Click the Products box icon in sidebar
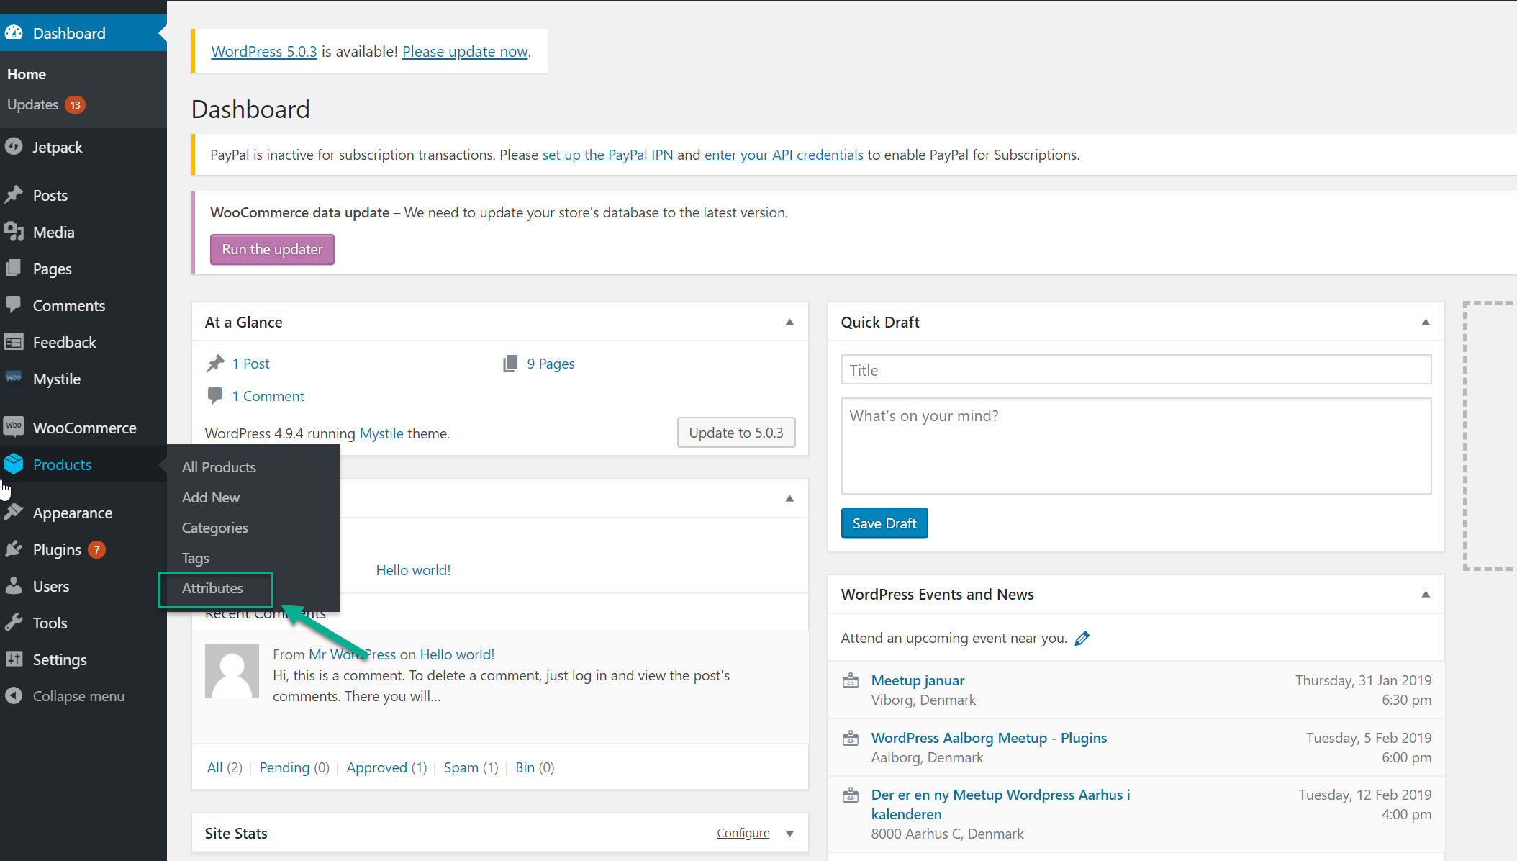1517x861 pixels. [x=14, y=464]
